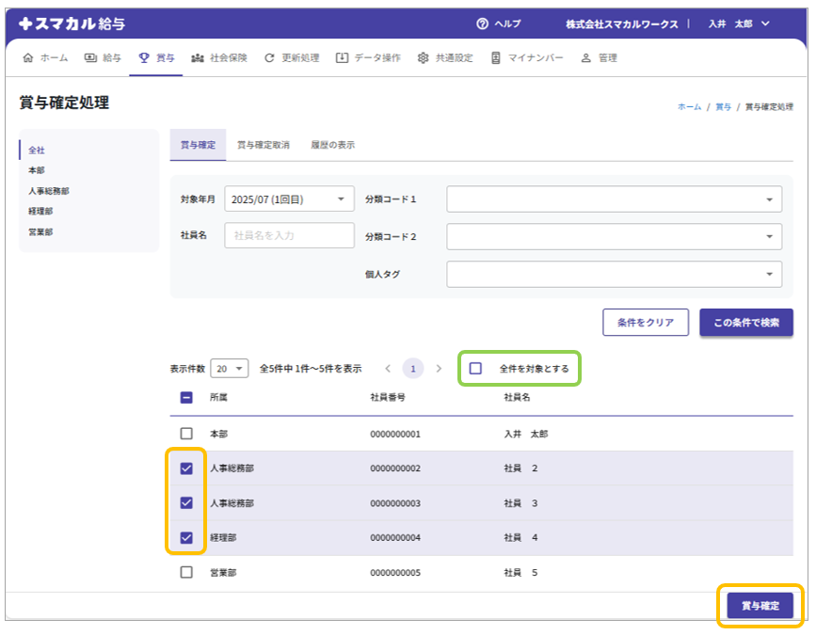Switch to the 履歴の表示 tab

334,145
